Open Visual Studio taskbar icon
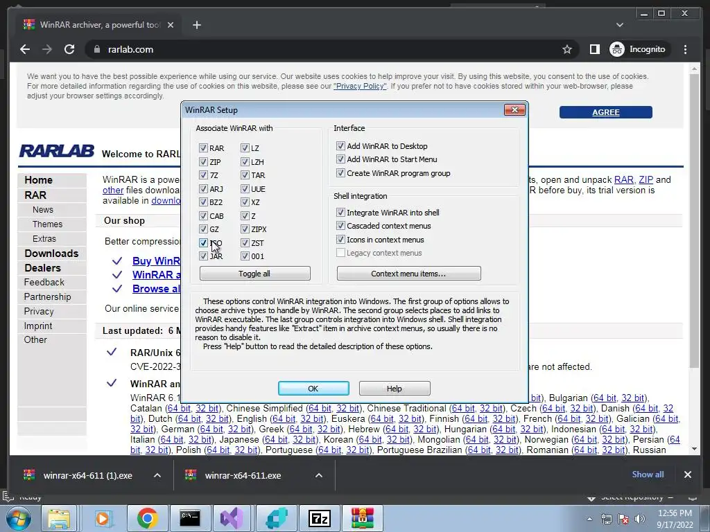710x532 pixels. (x=232, y=518)
